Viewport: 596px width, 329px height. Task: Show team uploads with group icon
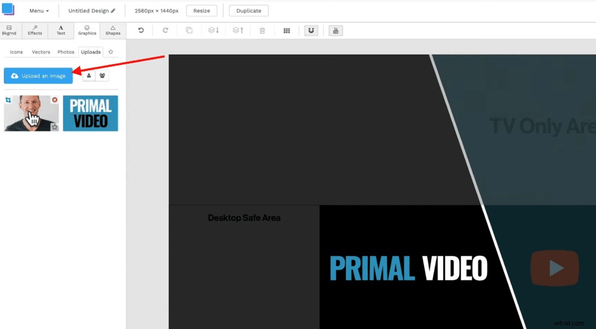point(103,76)
